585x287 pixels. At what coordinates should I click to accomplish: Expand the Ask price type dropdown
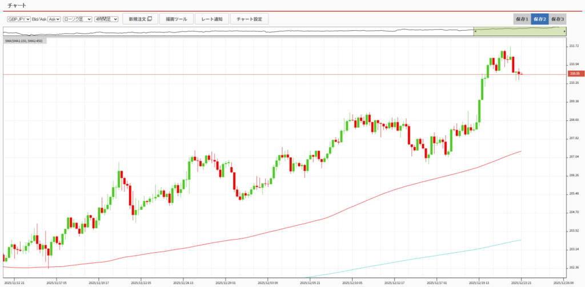coord(54,19)
